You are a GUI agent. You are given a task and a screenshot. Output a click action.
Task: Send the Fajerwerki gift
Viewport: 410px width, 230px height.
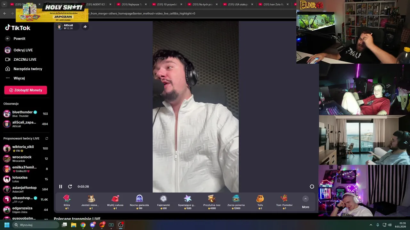[x=163, y=202]
